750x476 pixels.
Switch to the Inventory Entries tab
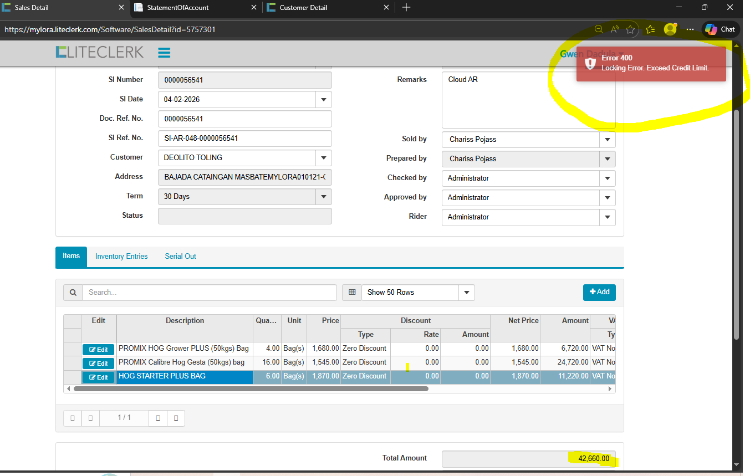point(121,257)
